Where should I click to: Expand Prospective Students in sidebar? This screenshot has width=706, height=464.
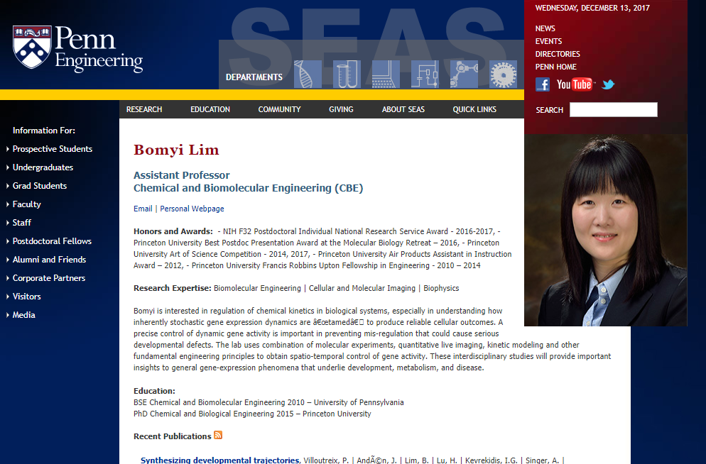53,149
